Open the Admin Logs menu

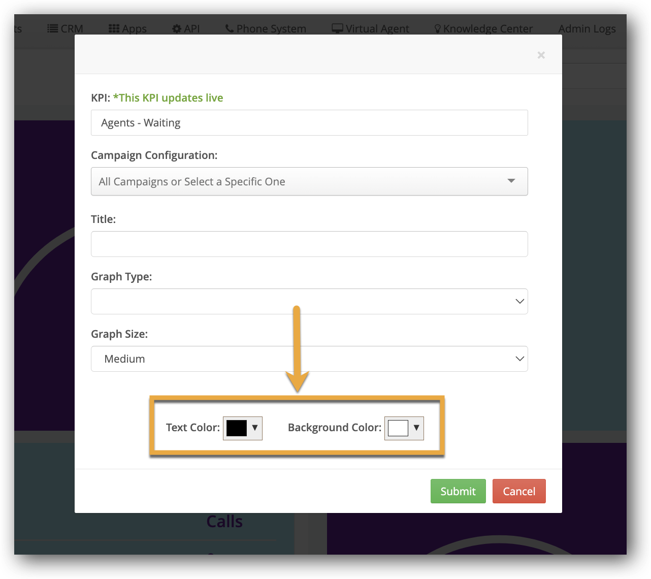(587, 29)
